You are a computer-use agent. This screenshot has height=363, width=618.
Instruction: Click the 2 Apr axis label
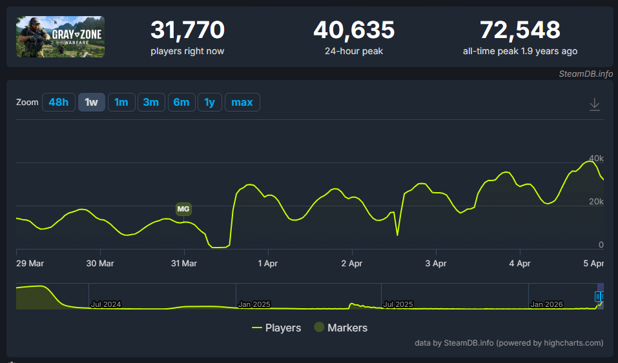coord(352,264)
